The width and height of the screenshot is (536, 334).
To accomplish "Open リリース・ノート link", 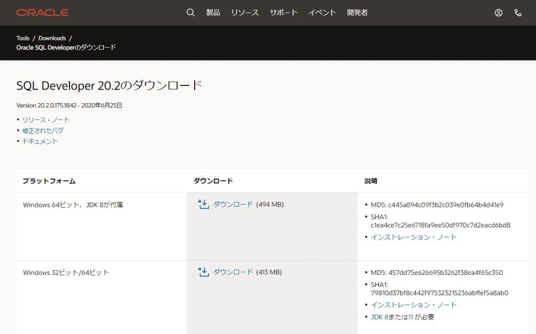I will [46, 120].
